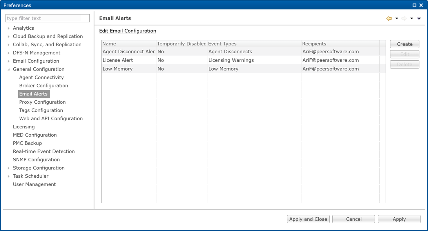Collapse the General Configuration node
Viewport: 428px width, 231px height.
pos(9,69)
